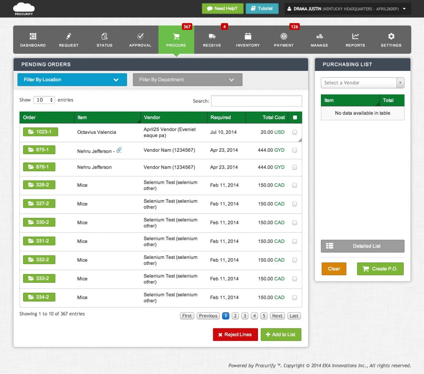The height and width of the screenshot is (374, 424).
Task: Click the Manage icon
Action: point(319,36)
